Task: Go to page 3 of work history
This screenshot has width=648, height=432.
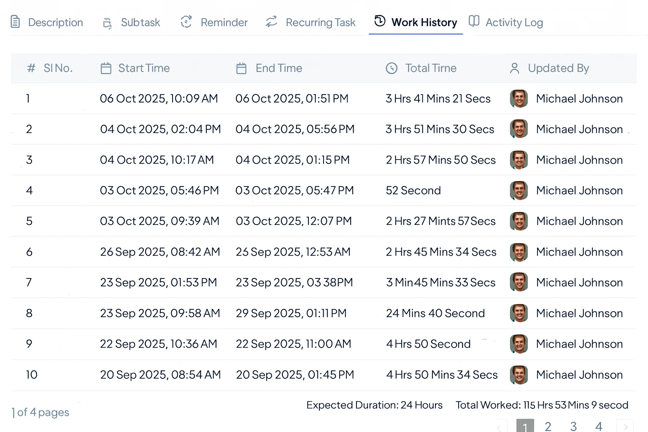Action: (x=573, y=426)
